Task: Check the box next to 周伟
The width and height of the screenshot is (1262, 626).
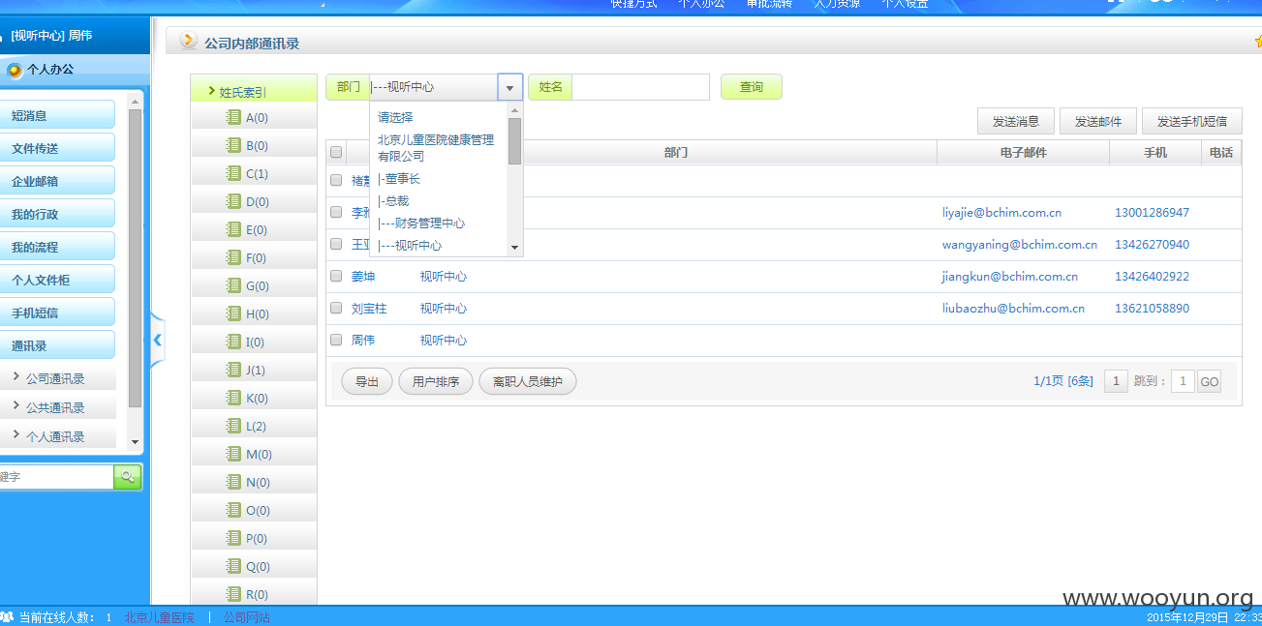Action: [336, 340]
